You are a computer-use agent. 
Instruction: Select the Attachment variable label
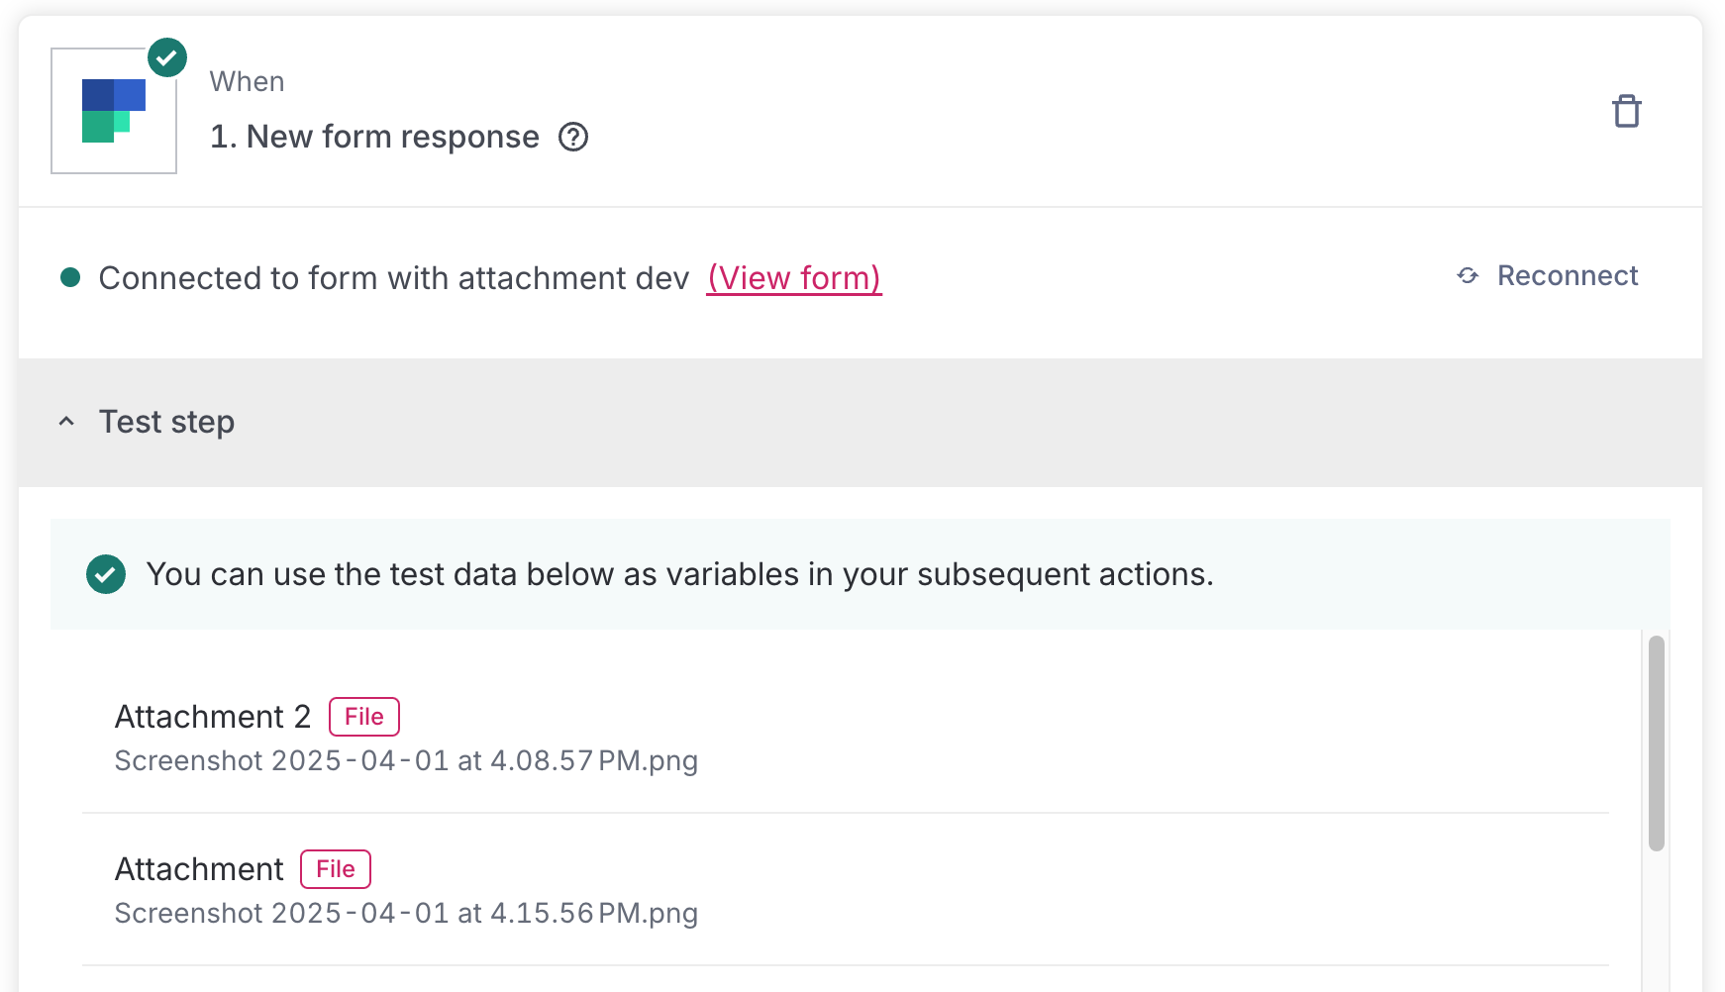pos(199,869)
